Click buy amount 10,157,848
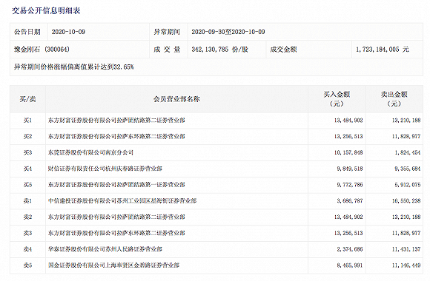 click(348, 152)
